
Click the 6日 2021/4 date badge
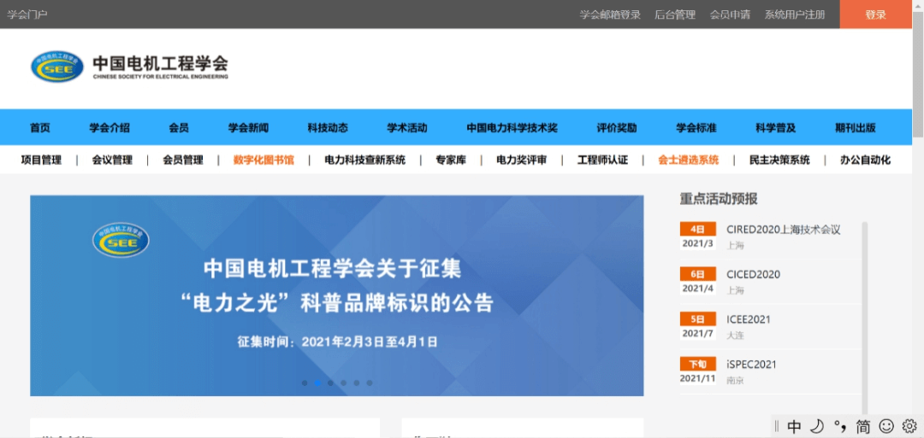698,281
